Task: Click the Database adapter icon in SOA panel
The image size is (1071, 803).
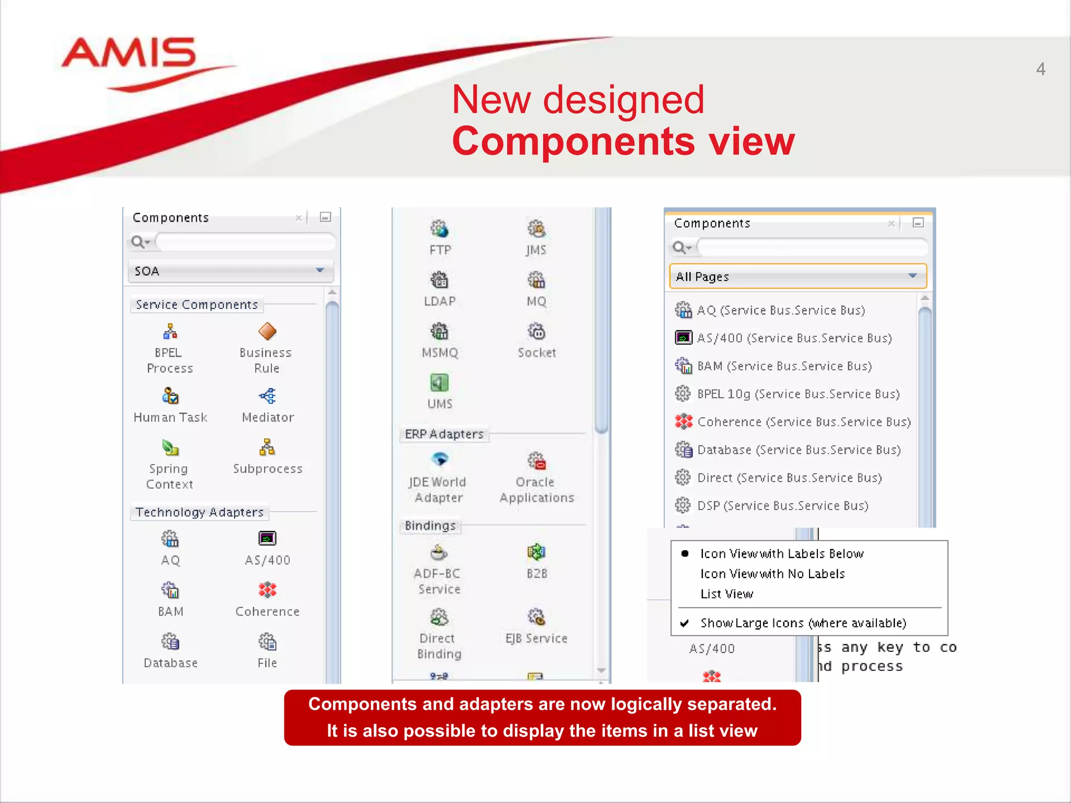Action: tap(170, 641)
